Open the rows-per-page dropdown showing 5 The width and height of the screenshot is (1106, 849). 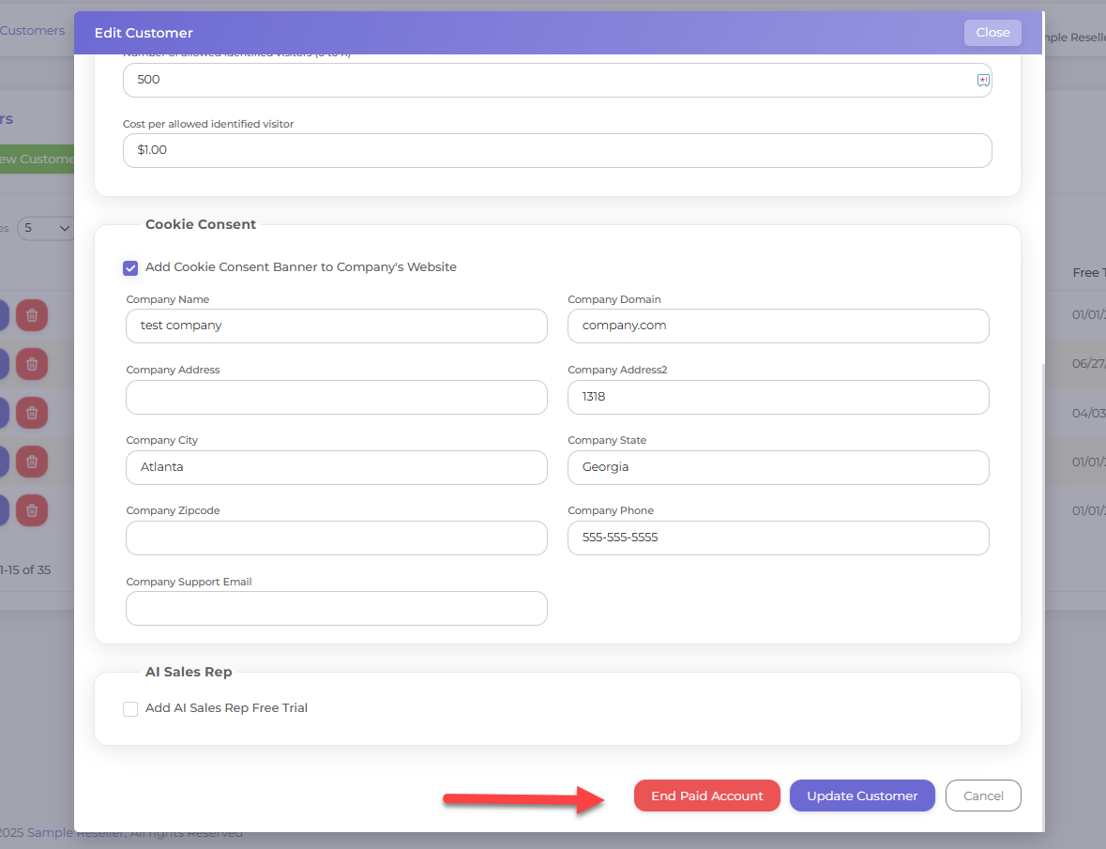click(48, 228)
